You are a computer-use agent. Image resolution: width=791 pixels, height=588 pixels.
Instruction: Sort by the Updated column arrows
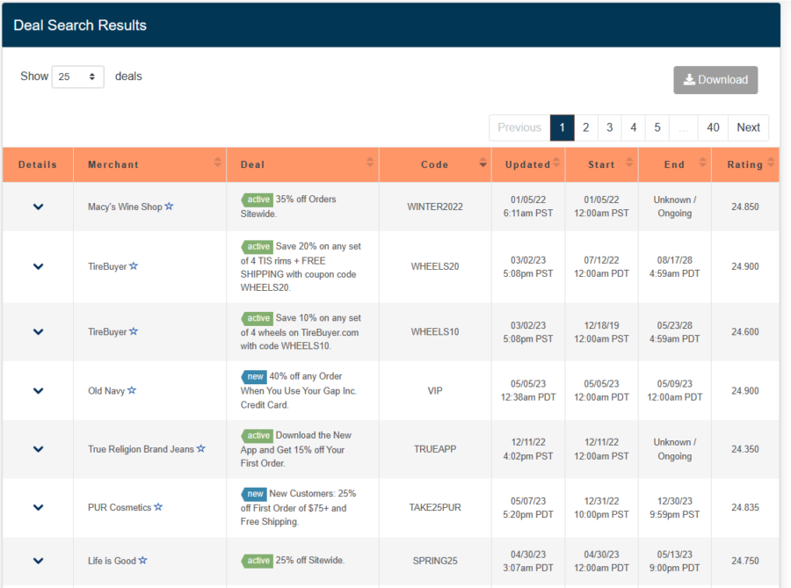pyautogui.click(x=555, y=163)
